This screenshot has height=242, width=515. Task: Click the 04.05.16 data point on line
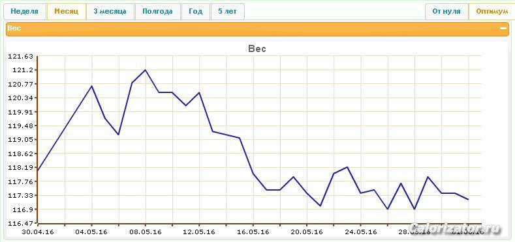pyautogui.click(x=91, y=86)
